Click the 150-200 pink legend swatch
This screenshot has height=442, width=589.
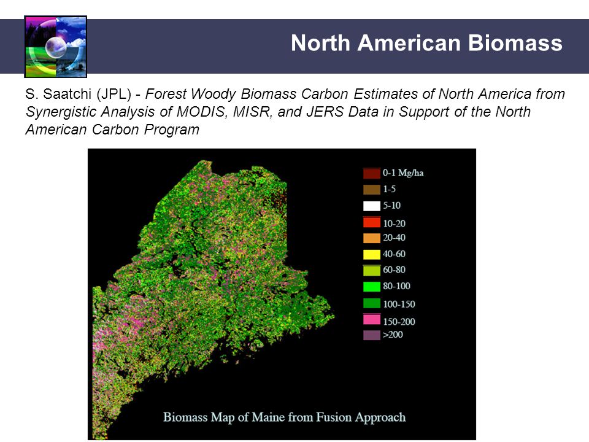(x=372, y=319)
